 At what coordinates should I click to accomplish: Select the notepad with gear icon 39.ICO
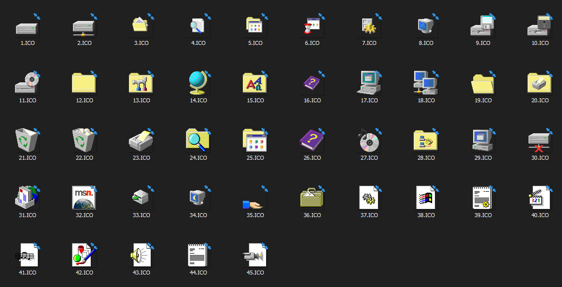pyautogui.click(x=483, y=198)
